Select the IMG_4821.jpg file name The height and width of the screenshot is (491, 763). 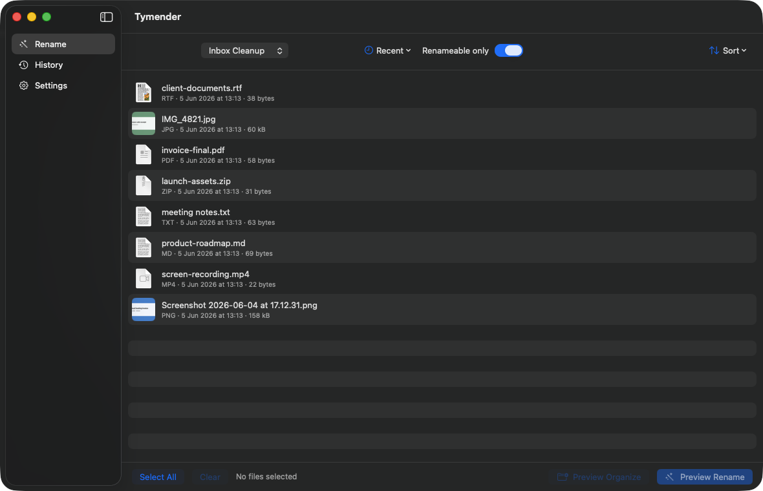click(188, 119)
